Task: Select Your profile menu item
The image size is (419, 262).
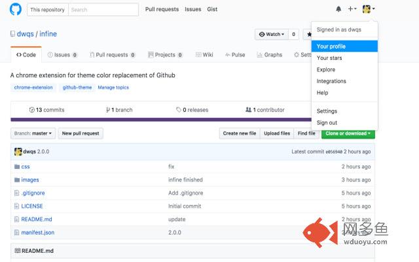Action: pos(344,47)
